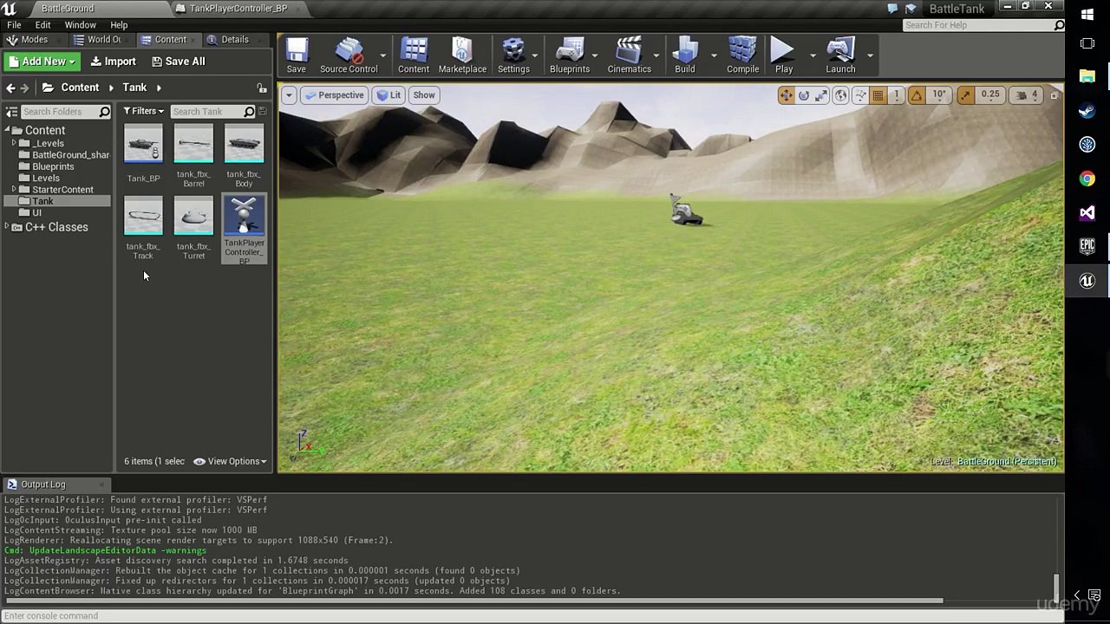Image resolution: width=1110 pixels, height=624 pixels.
Task: Open the Filters dropdown in Content Browser
Action: [x=143, y=112]
